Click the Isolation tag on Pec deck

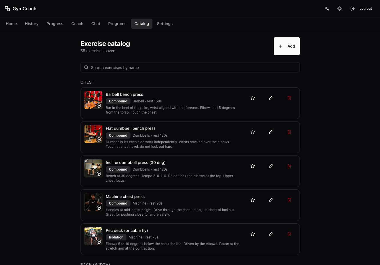pos(116,237)
